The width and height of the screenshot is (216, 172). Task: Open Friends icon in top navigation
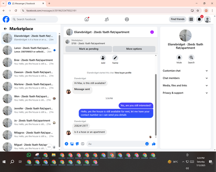click(107, 19)
